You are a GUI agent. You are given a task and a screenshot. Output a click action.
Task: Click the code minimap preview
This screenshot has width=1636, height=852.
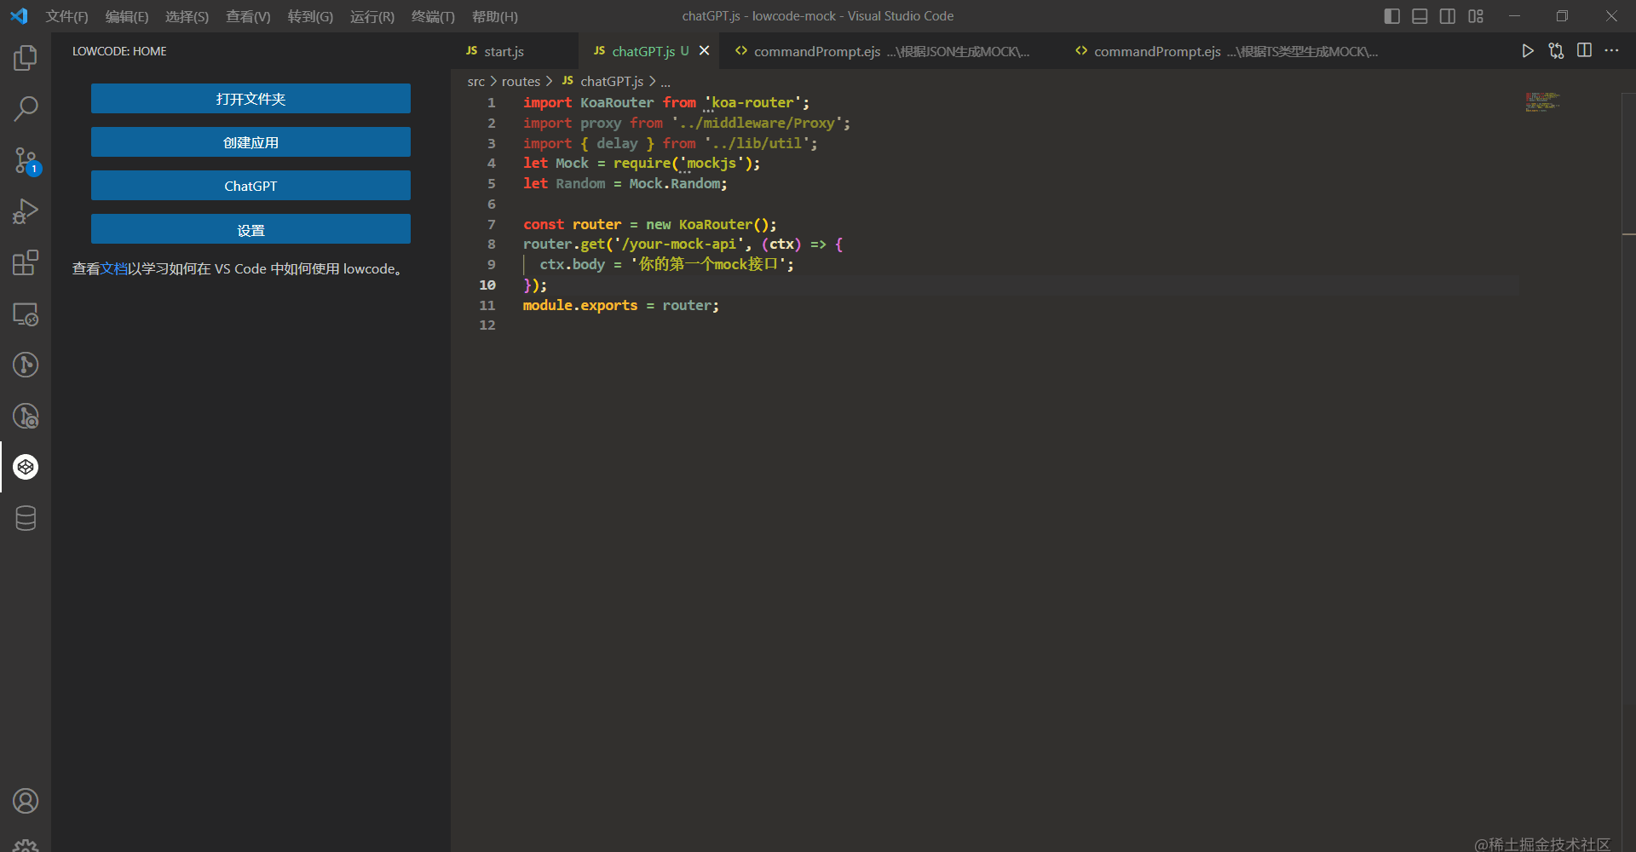[x=1542, y=102]
